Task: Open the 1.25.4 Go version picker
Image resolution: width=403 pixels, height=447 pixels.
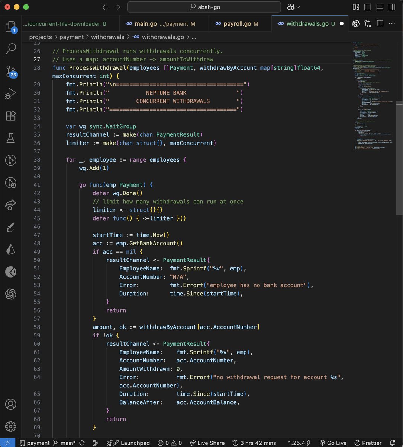Action: pyautogui.click(x=299, y=443)
